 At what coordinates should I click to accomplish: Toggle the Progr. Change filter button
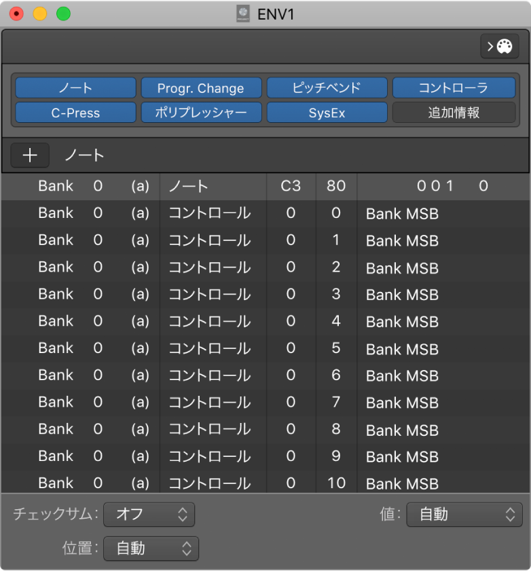(x=201, y=88)
